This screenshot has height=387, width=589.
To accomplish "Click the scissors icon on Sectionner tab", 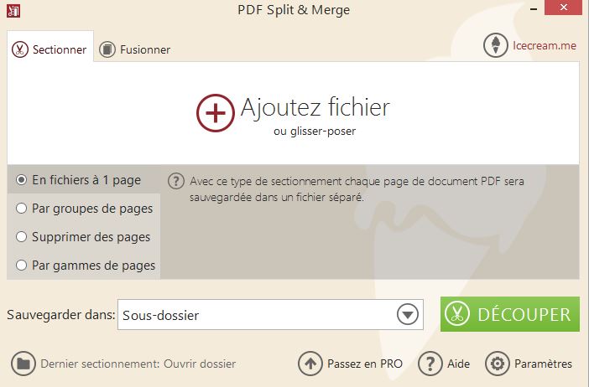I will click(x=20, y=49).
